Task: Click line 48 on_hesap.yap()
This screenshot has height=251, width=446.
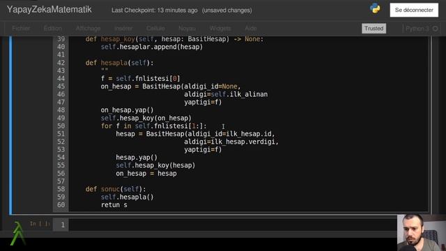Action: click(127, 110)
